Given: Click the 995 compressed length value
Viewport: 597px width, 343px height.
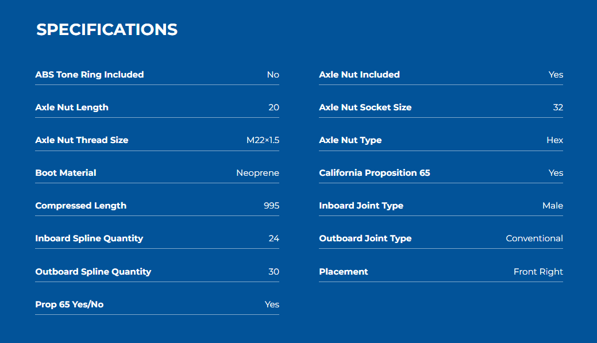Looking at the screenshot, I should point(271,206).
